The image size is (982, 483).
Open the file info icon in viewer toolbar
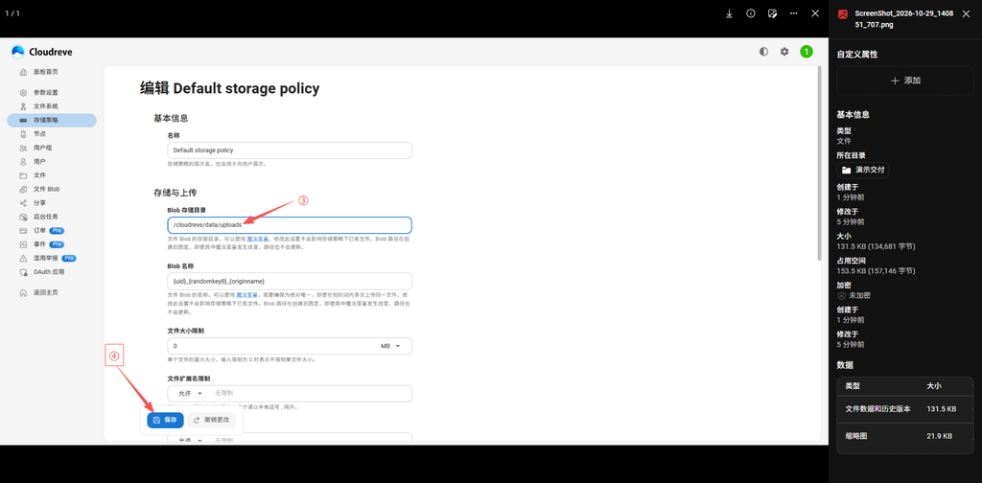[x=750, y=13]
